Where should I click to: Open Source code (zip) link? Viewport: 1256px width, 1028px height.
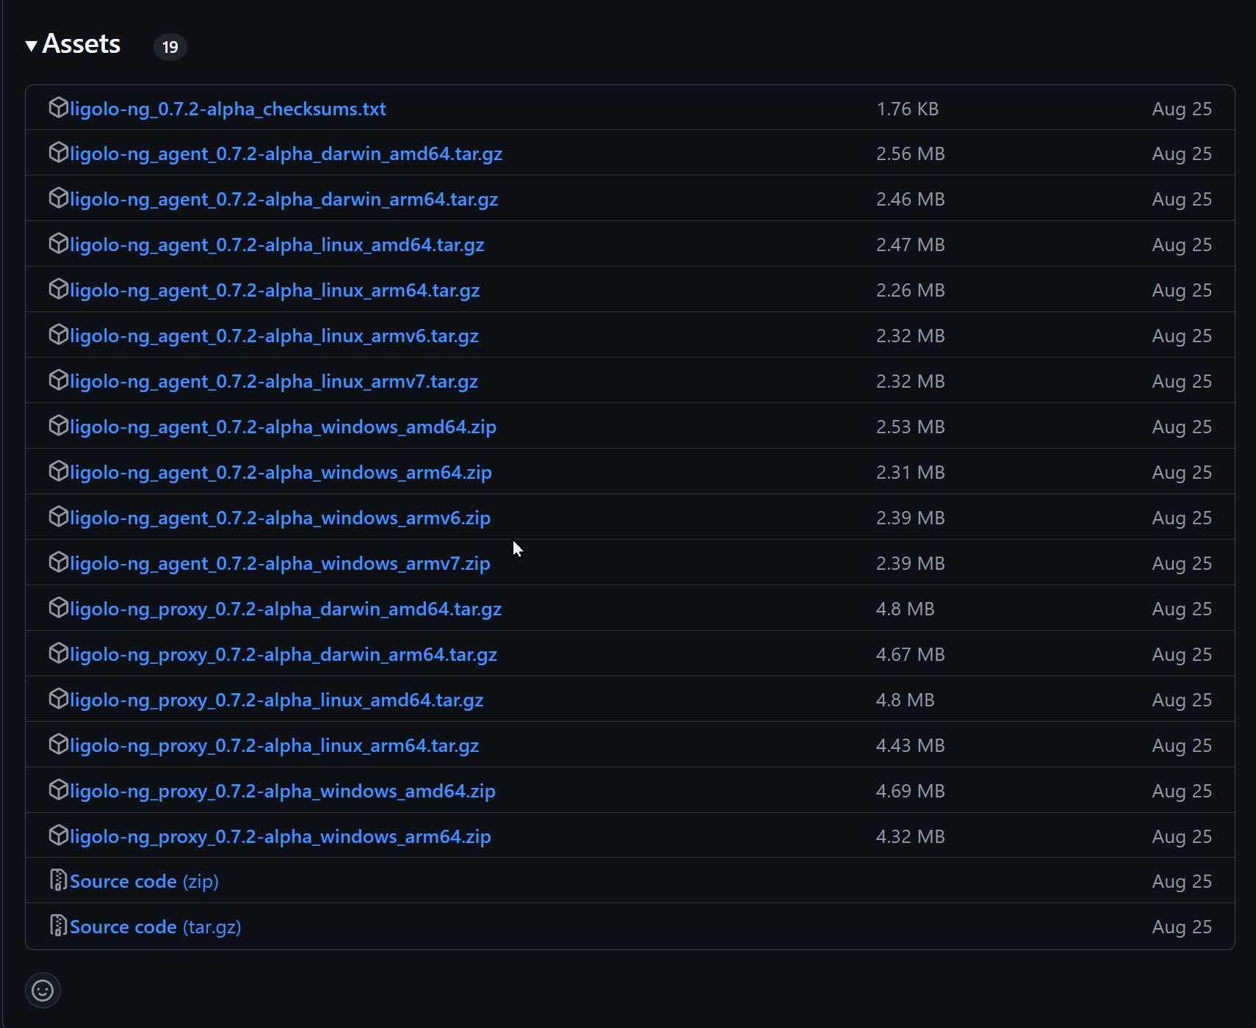click(x=144, y=882)
